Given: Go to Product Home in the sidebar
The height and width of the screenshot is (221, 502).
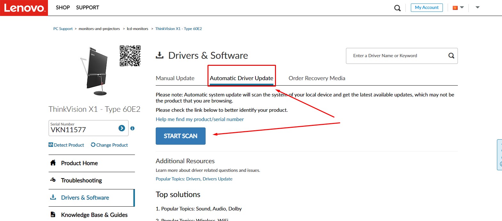Looking at the screenshot, I should click(x=79, y=163).
